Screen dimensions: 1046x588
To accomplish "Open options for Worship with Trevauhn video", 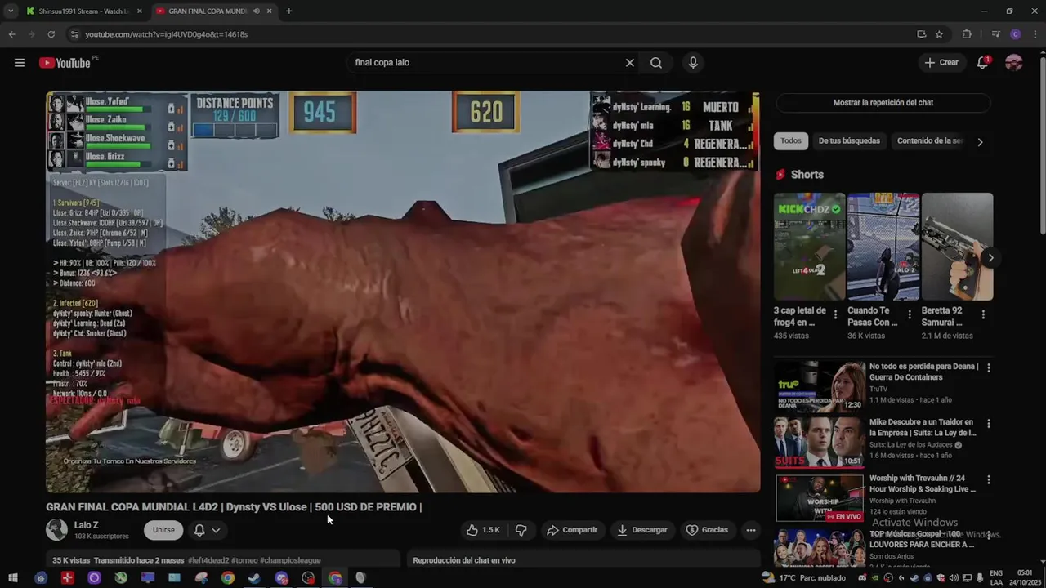I will pos(989,479).
